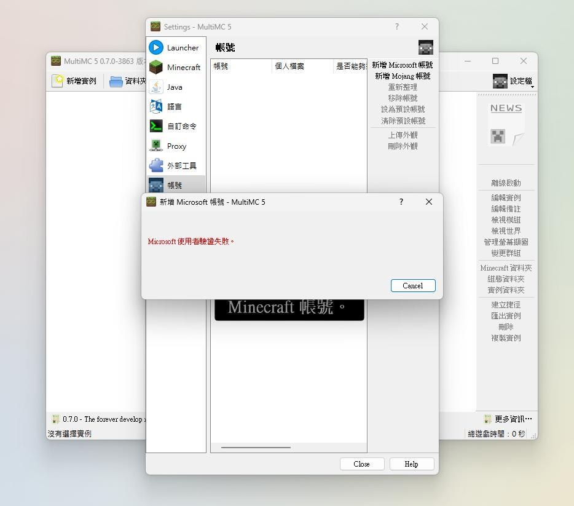Screen dimensions: 574x506
Task: Click the 0.7.0 news headline in main window
Action: pos(99,419)
